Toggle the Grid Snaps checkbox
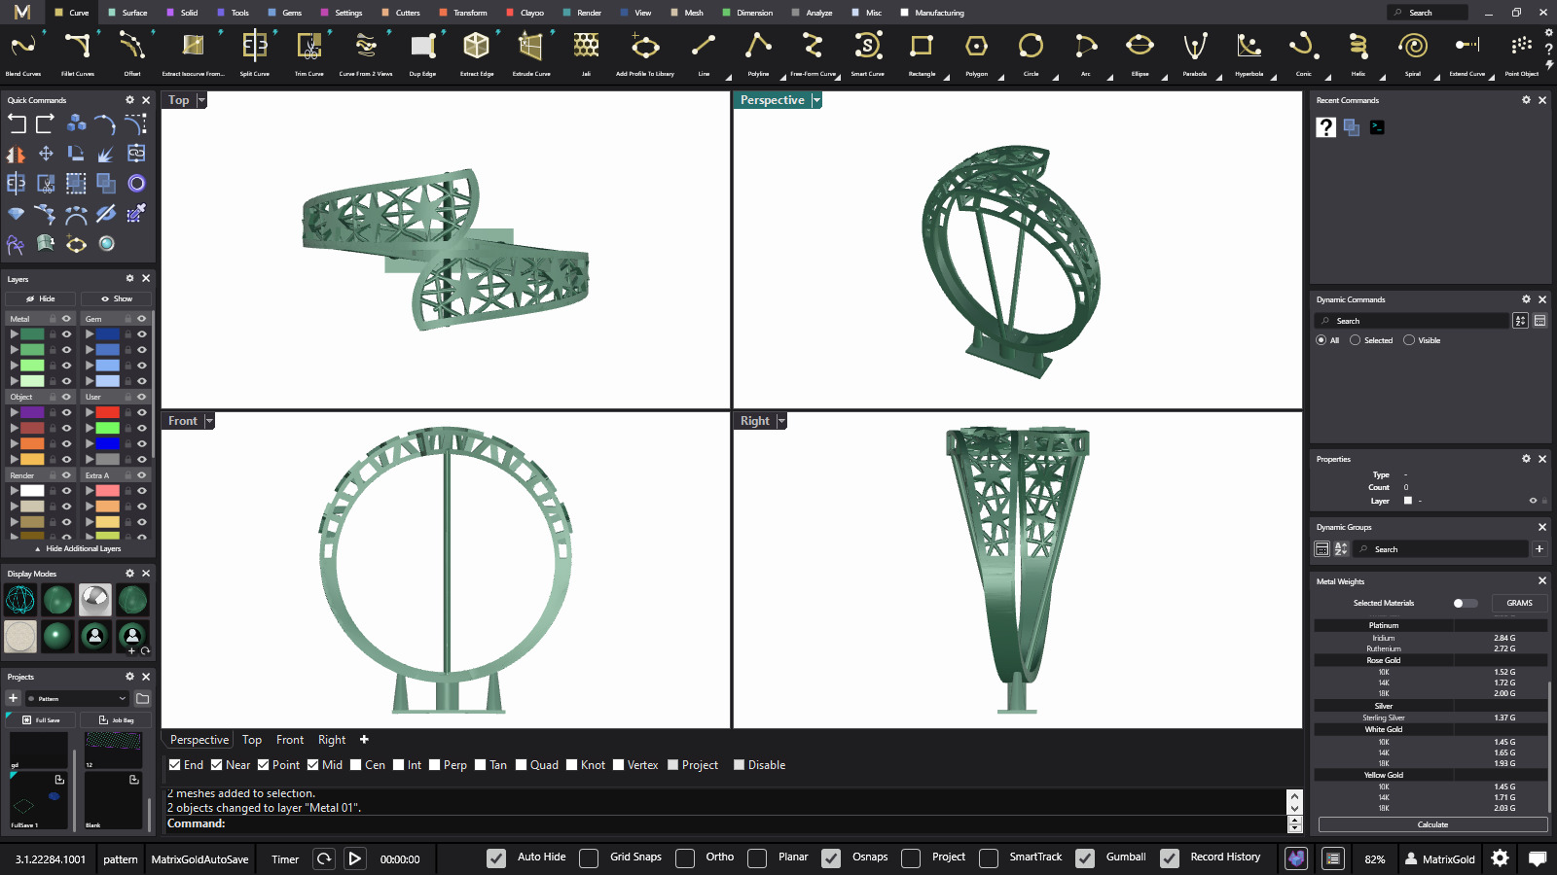Viewport: 1557px width, 875px height. [x=589, y=857]
